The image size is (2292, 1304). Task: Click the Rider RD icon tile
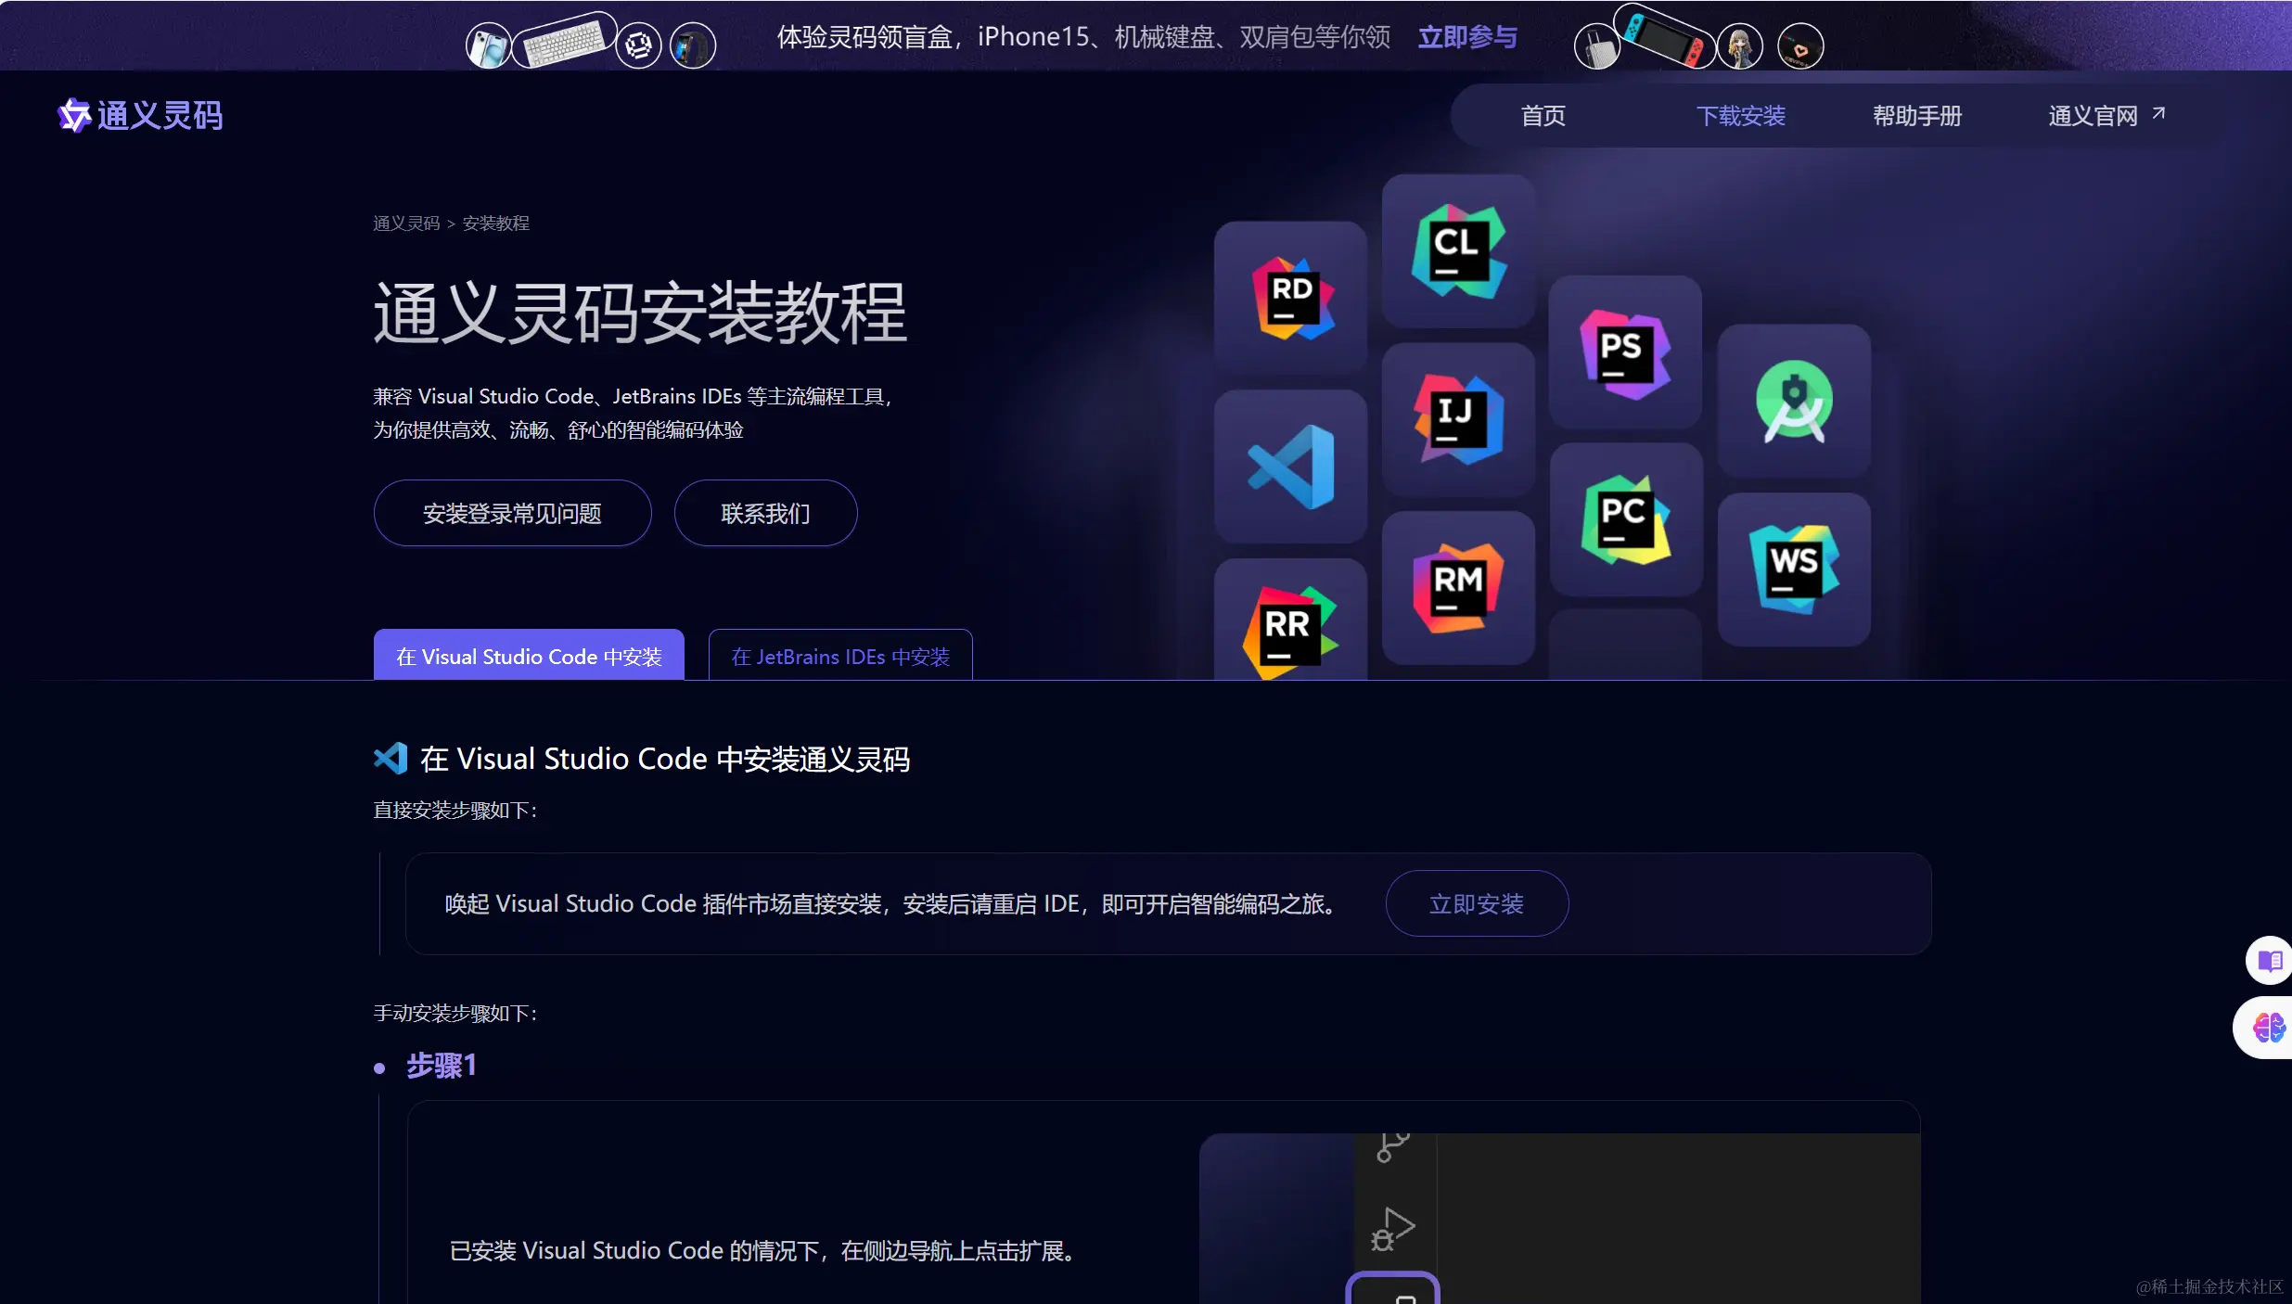pos(1290,298)
